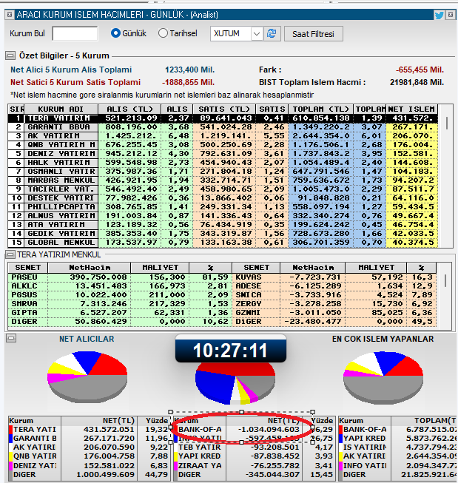
Task: Click the ZERGY stock row
Action: [334, 304]
